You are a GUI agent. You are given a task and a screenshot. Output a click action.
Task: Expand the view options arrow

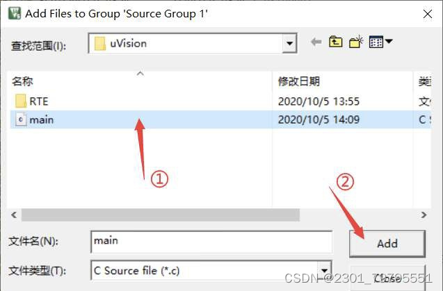click(389, 42)
